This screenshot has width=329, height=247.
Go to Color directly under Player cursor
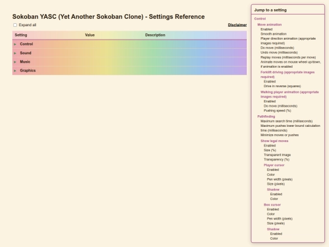coord(271,174)
